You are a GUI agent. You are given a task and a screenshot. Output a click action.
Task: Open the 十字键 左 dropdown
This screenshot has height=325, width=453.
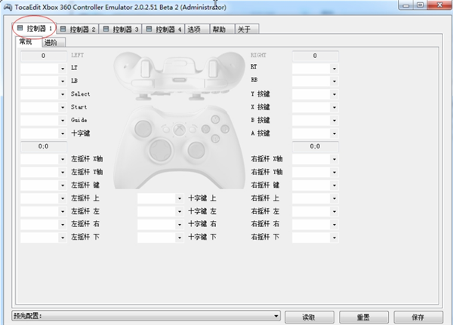coord(161,212)
